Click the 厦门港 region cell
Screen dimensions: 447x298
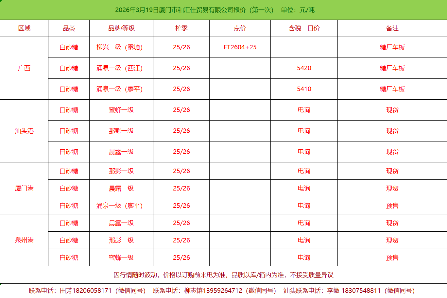click(24, 189)
